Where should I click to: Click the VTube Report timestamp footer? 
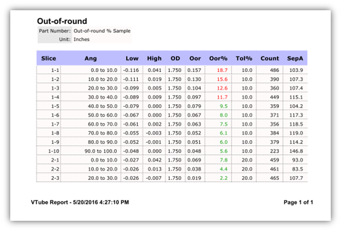(x=80, y=202)
